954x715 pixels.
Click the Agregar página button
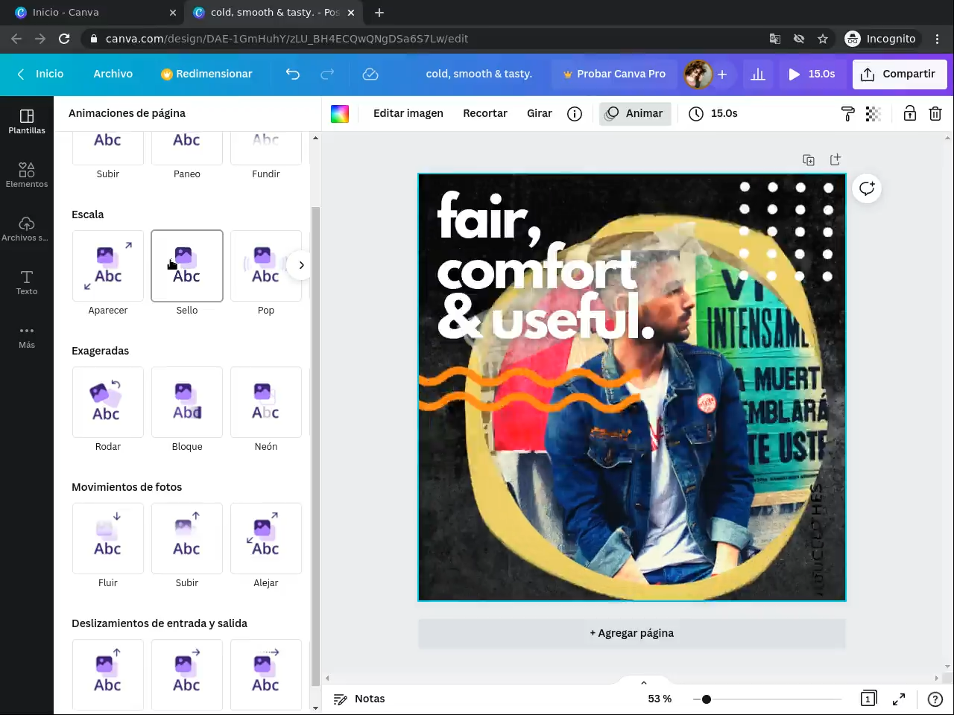pyautogui.click(x=632, y=633)
